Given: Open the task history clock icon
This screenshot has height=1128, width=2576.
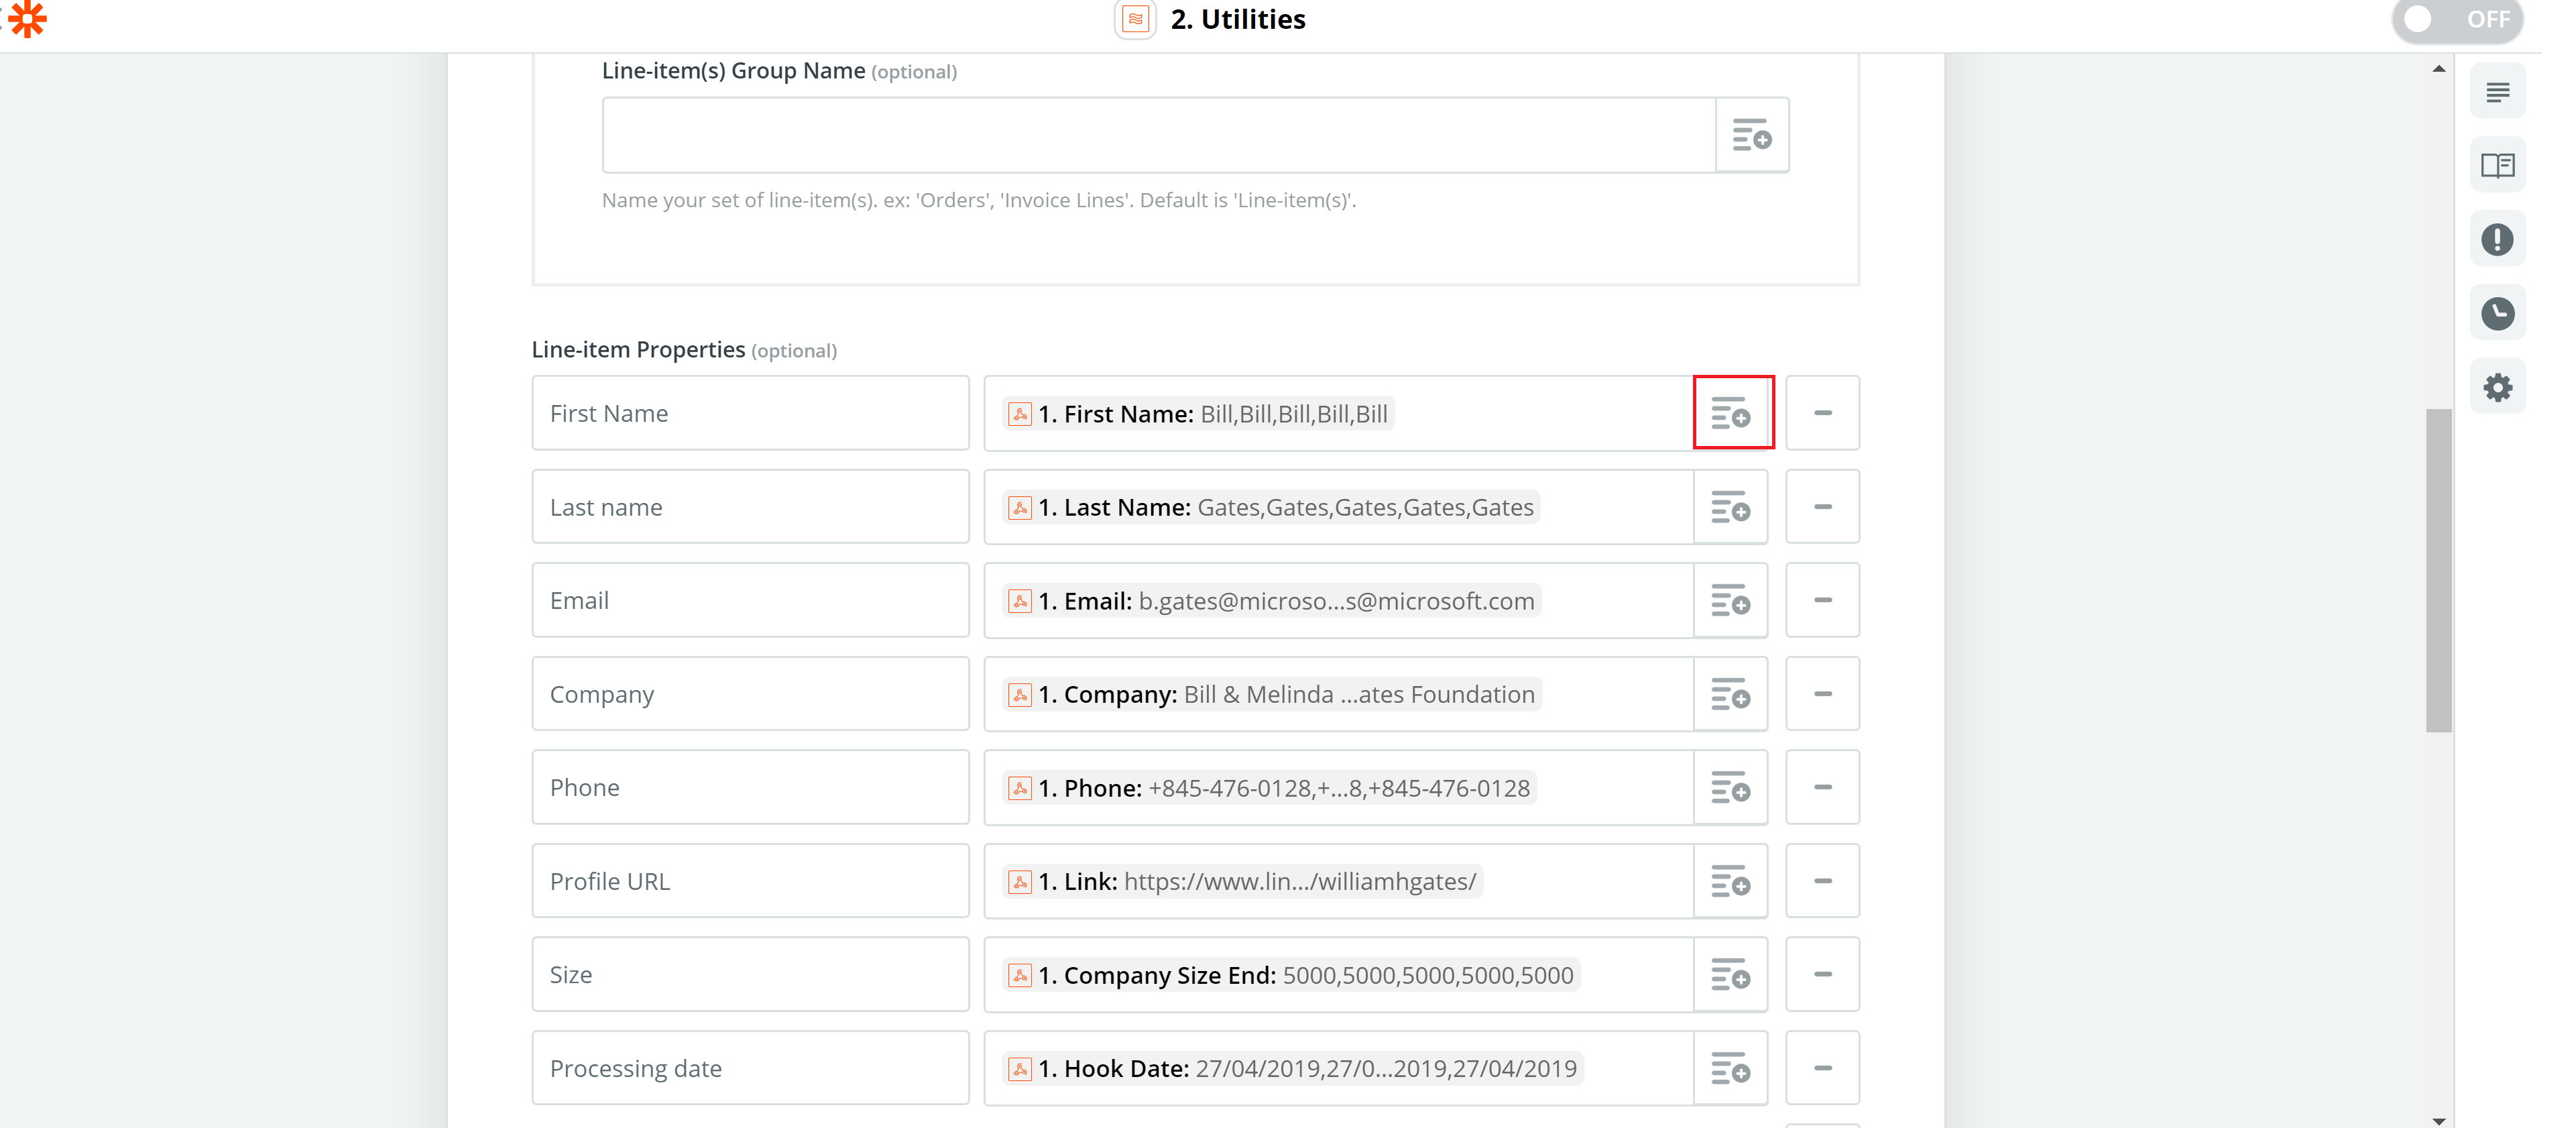Looking at the screenshot, I should [x=2497, y=313].
